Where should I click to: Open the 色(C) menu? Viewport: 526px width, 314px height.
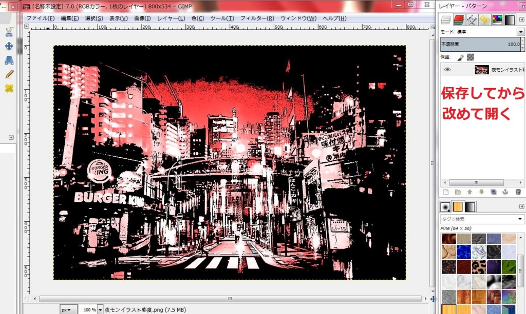198,18
